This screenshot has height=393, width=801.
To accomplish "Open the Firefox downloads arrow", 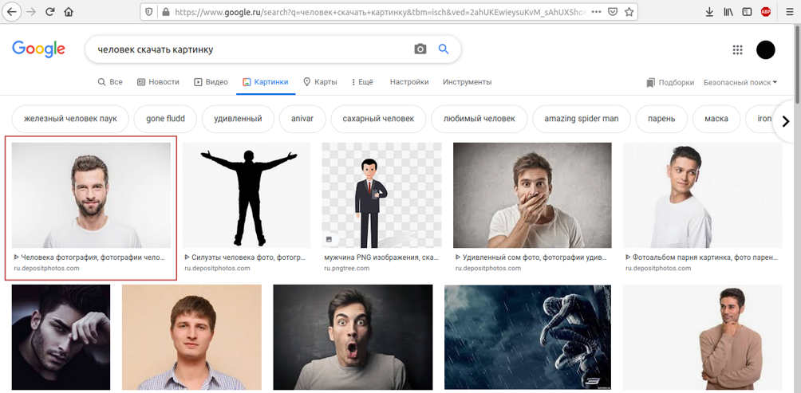I will click(x=709, y=12).
